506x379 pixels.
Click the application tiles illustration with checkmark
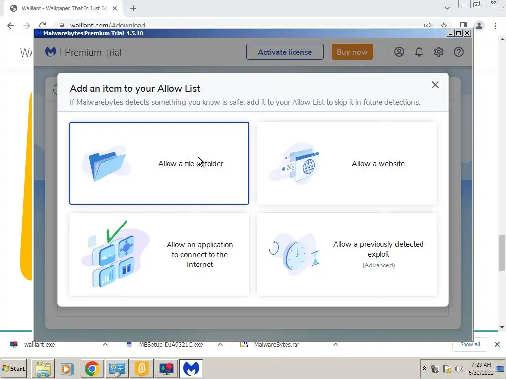tap(115, 254)
